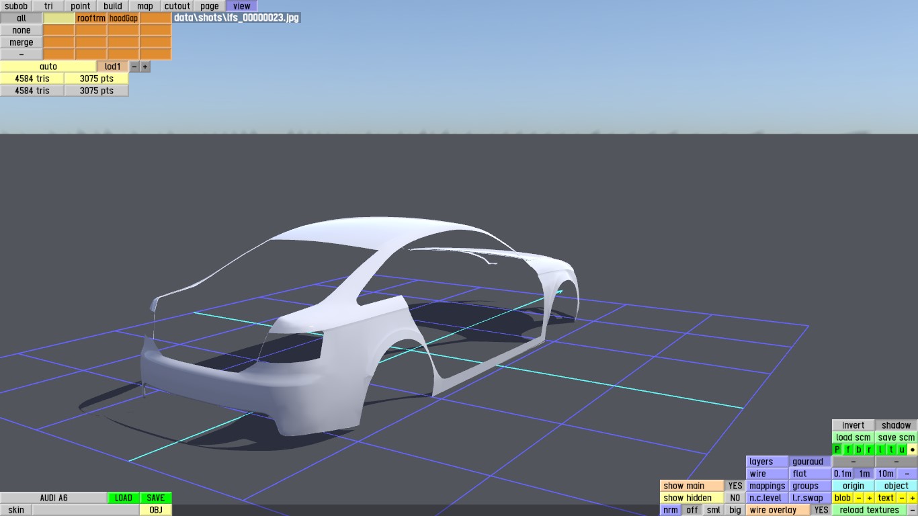Select left view button l

tap(880, 449)
